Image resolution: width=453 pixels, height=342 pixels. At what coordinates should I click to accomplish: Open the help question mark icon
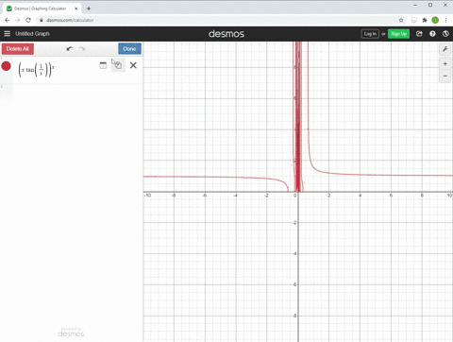pos(432,34)
